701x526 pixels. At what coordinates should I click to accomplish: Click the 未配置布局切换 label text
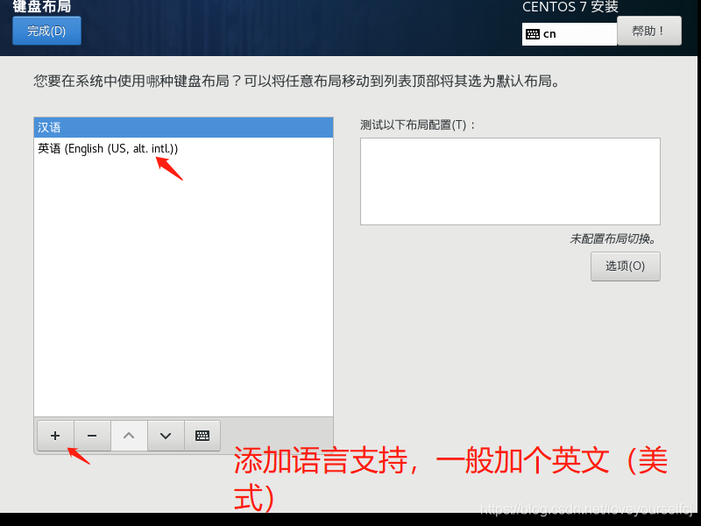(x=612, y=237)
